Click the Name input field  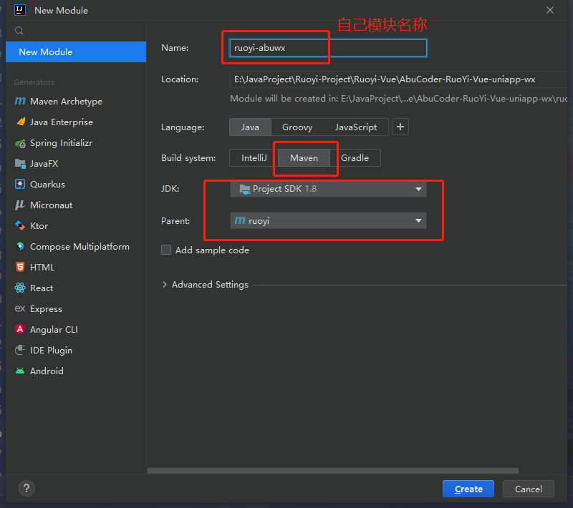point(328,48)
